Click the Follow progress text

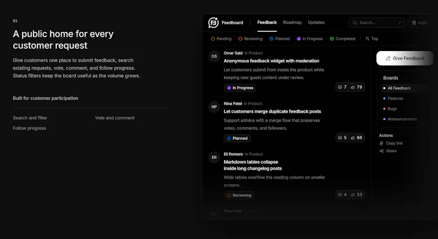(x=30, y=128)
